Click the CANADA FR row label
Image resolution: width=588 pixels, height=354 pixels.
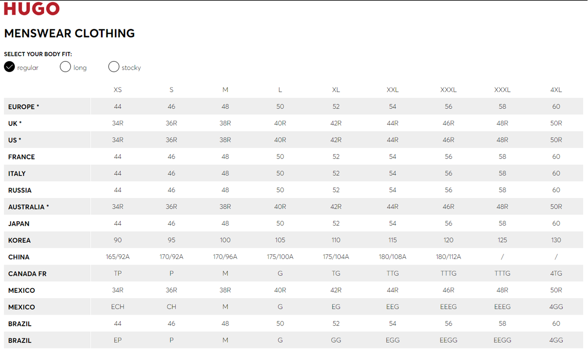(27, 274)
